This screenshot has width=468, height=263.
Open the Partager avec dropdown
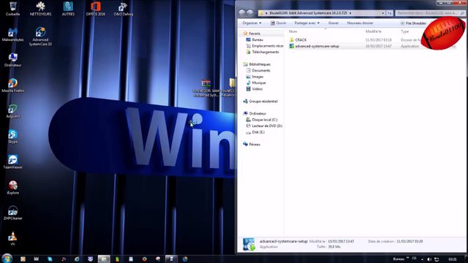(x=306, y=23)
